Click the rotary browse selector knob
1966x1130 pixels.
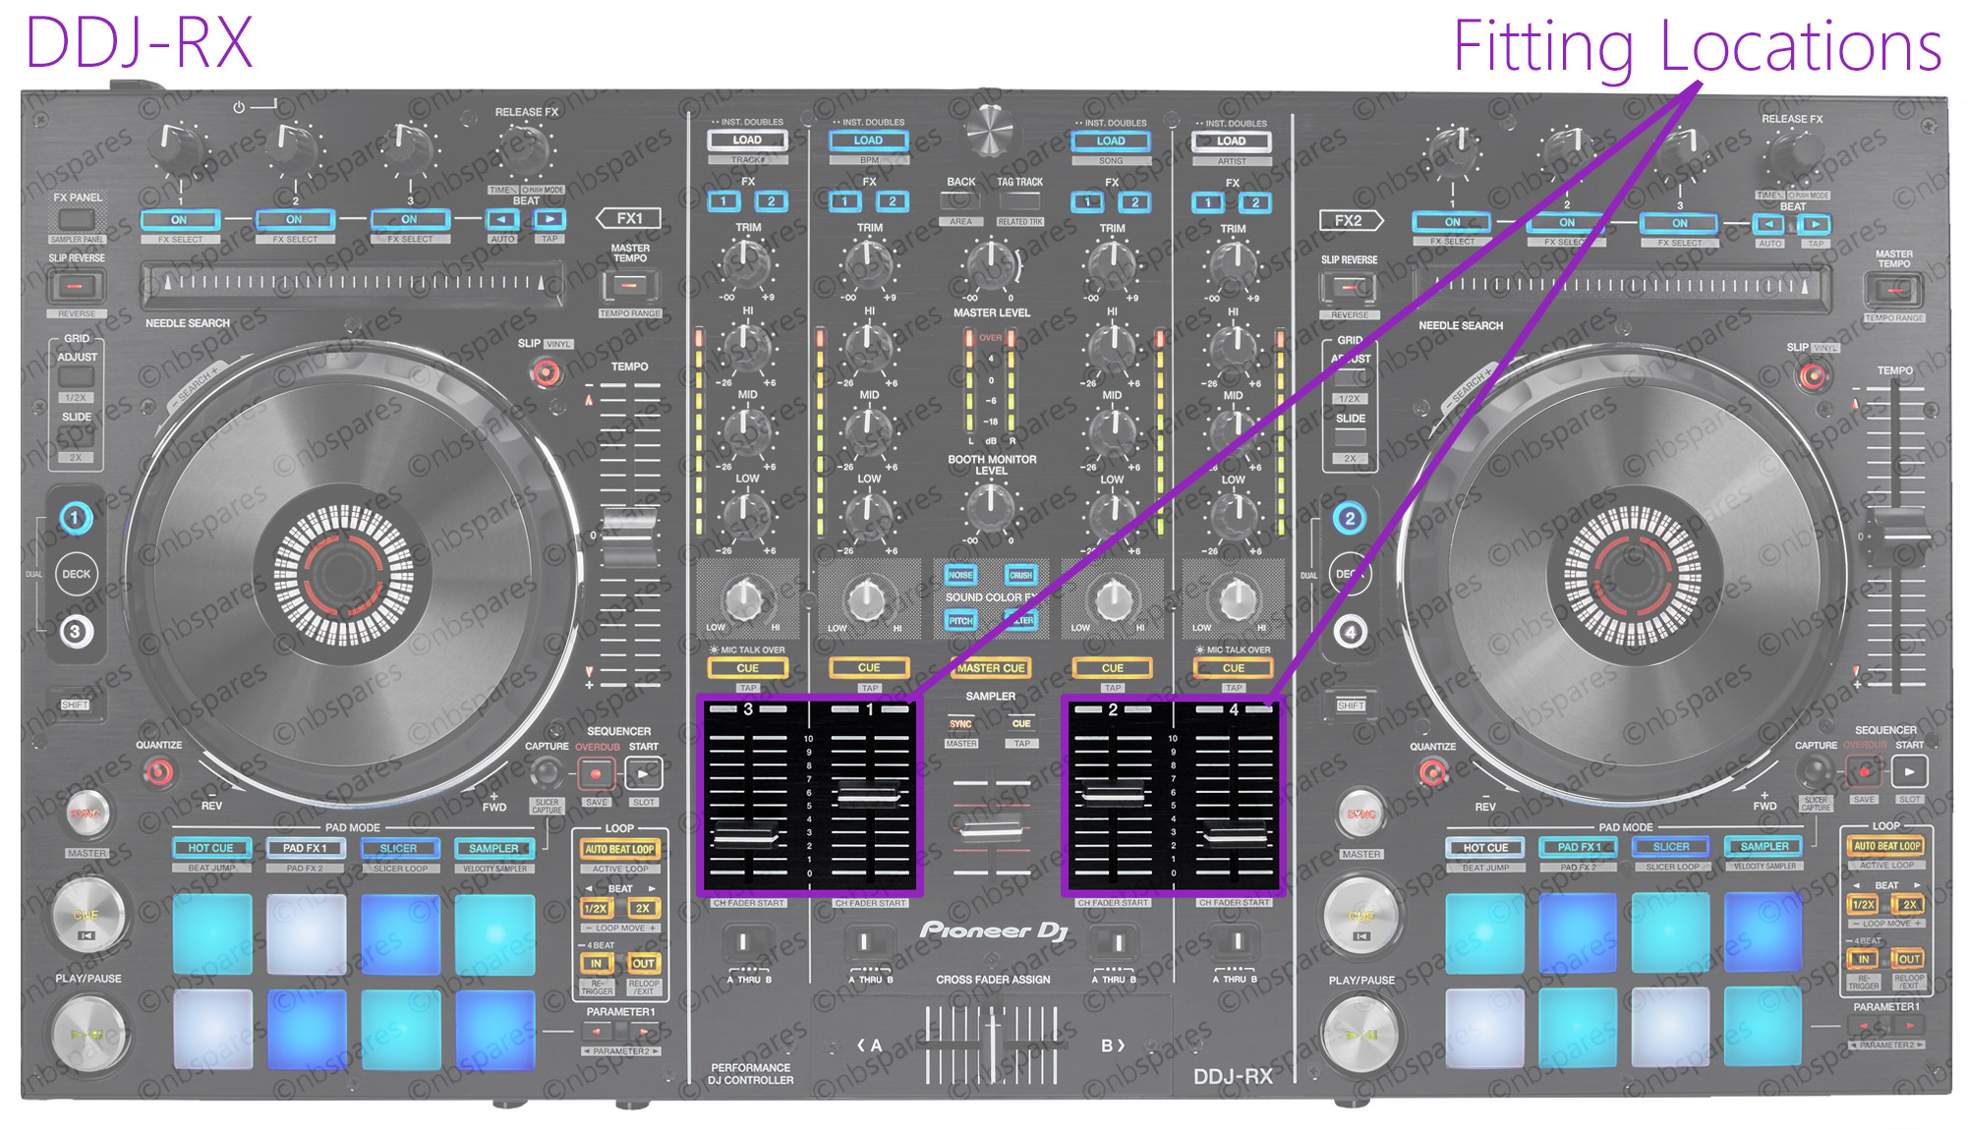point(991,132)
